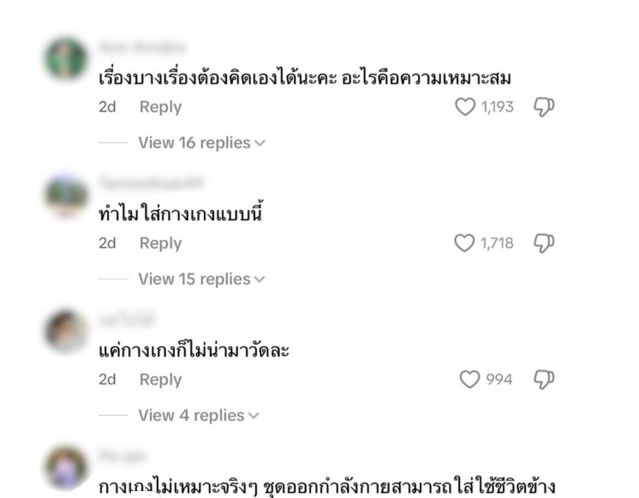Dislike the comment with 994 likes

544,380
